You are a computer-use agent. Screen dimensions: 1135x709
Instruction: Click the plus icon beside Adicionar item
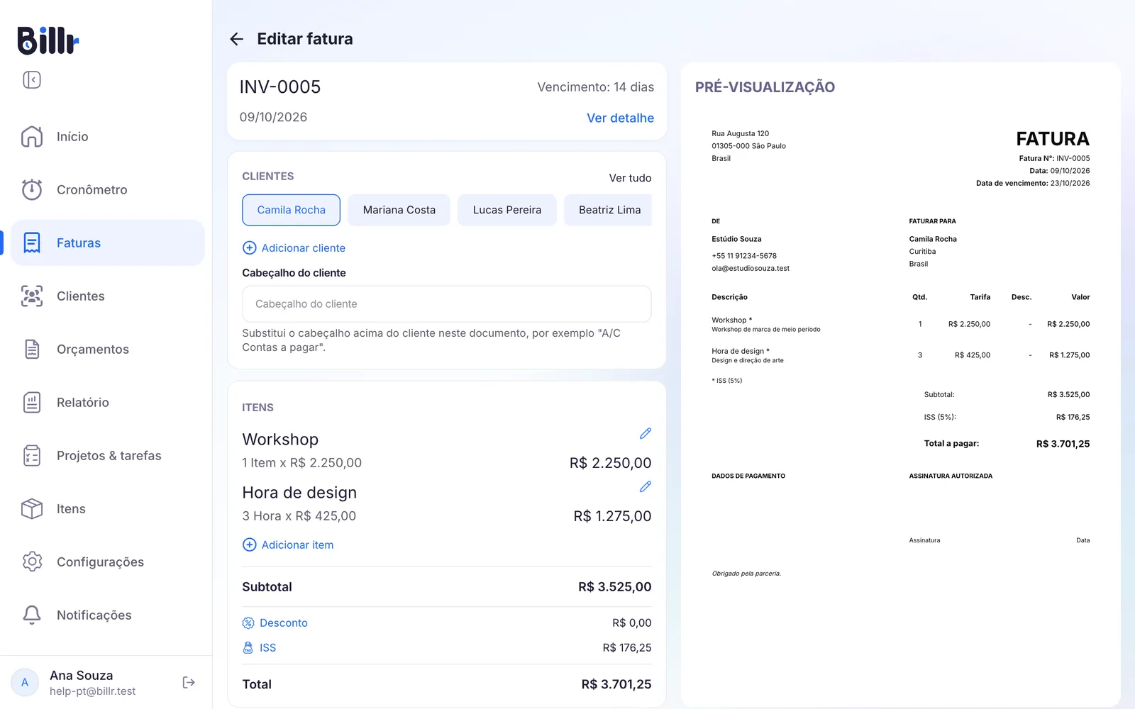(x=250, y=545)
